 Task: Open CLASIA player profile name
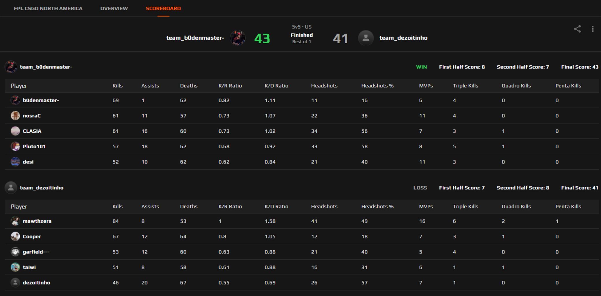pos(32,131)
